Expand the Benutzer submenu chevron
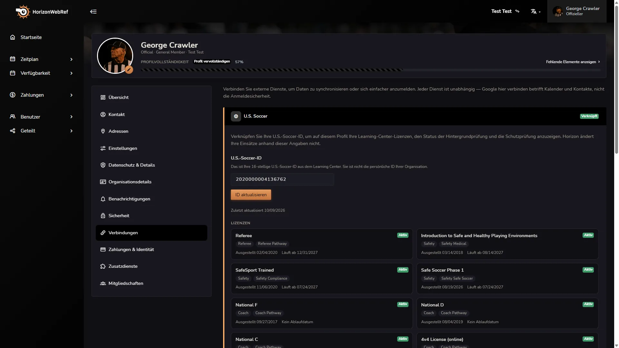619x348 pixels. (72, 117)
